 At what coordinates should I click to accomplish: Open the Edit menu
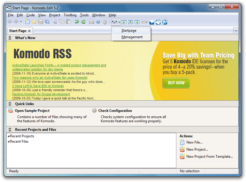click(x=20, y=15)
